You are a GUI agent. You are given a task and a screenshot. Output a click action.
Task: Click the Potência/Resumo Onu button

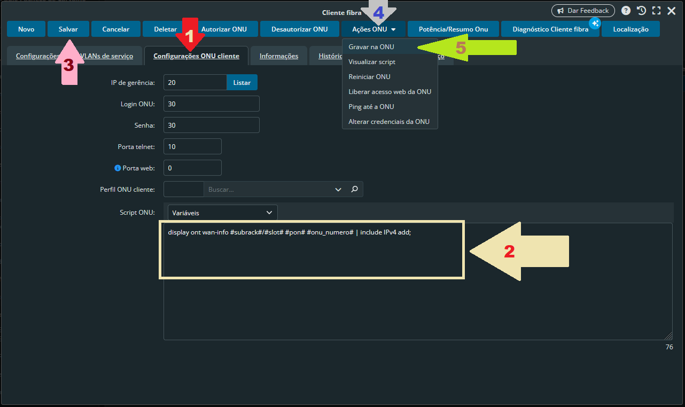(453, 29)
